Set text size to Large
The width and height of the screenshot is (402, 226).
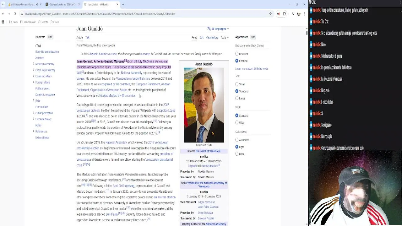pyautogui.click(x=237, y=98)
